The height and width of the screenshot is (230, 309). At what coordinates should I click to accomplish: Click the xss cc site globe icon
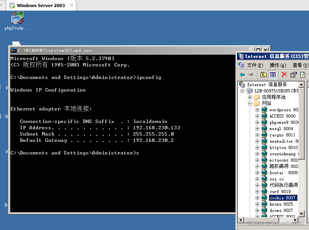264,179
